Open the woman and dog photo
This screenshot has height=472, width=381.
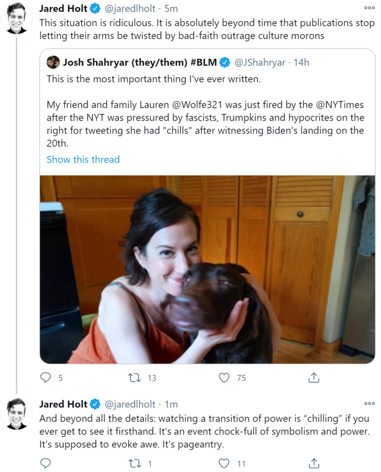point(207,269)
